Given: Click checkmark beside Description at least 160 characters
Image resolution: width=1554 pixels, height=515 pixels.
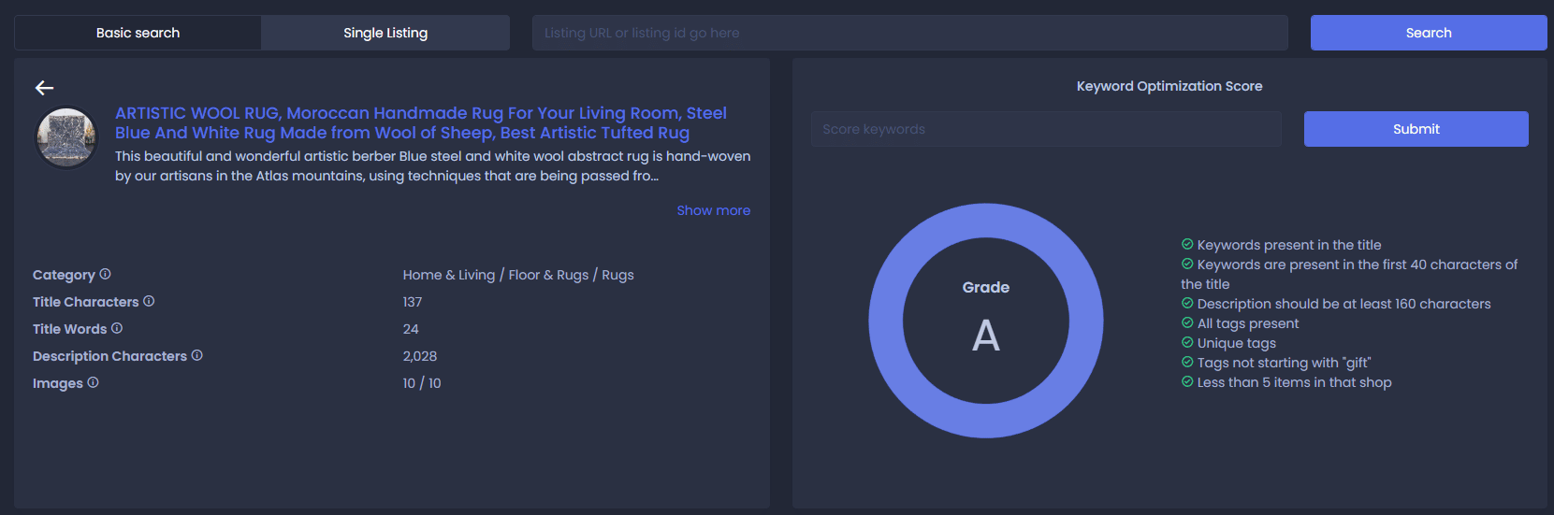Looking at the screenshot, I should (1187, 303).
